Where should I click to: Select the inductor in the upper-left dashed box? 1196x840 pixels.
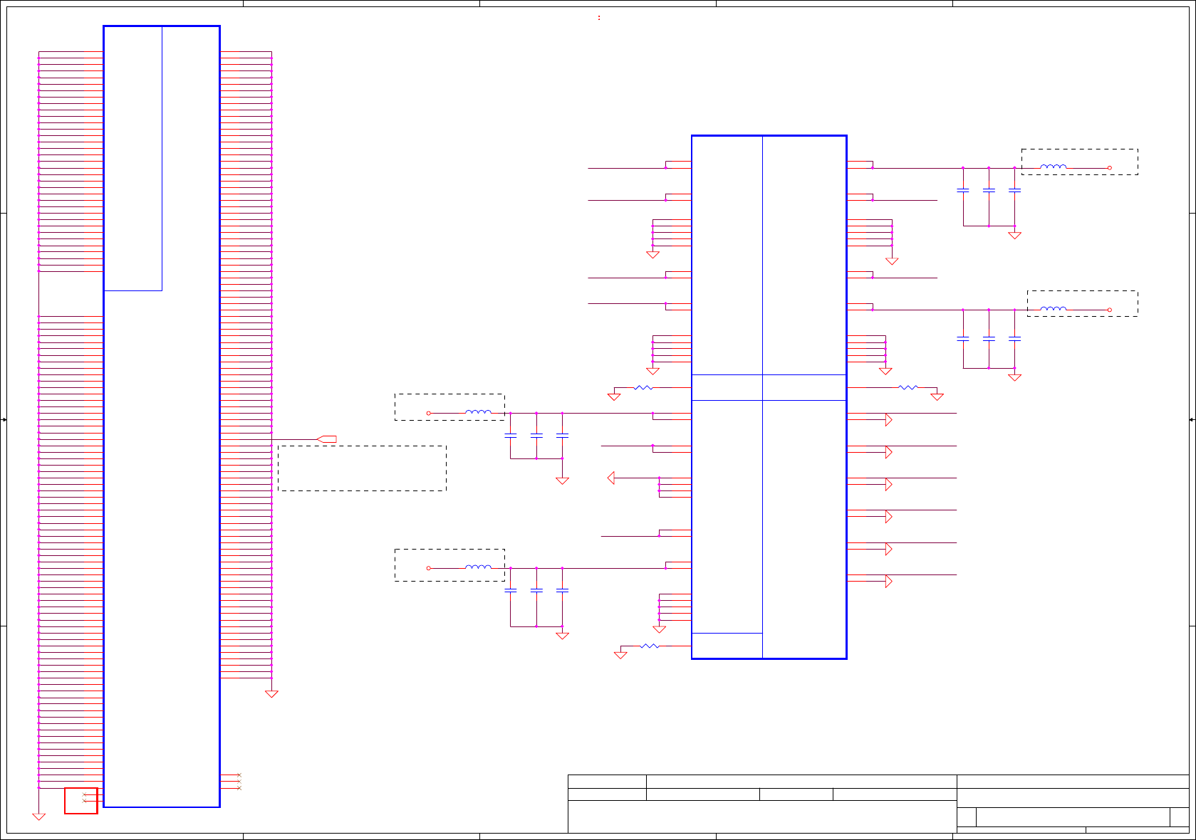coord(478,411)
